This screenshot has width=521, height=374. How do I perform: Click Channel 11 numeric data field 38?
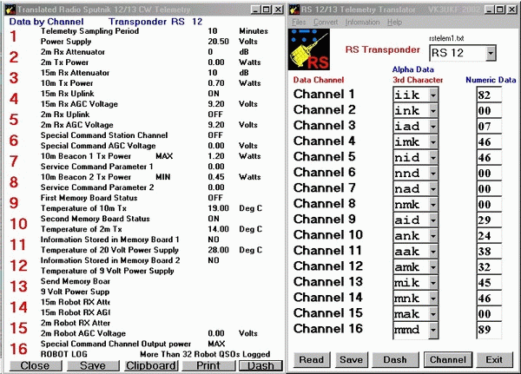point(489,251)
